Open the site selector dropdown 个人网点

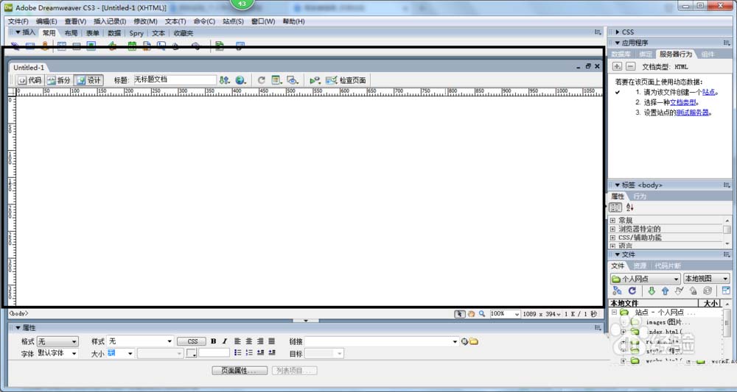coord(645,279)
